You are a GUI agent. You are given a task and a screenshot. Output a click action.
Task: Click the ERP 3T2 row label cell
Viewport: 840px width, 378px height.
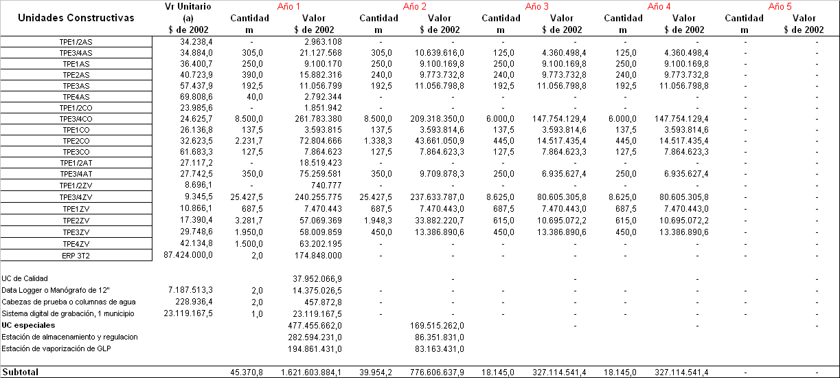76,256
